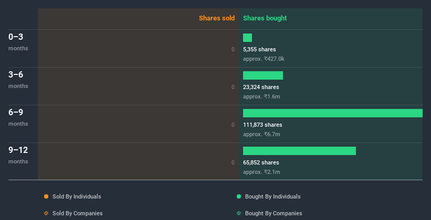Viewport: 431px width, 220px height.
Task: Click the shares sold 0 in 6–9 months row
Action: pyautogui.click(x=233, y=125)
